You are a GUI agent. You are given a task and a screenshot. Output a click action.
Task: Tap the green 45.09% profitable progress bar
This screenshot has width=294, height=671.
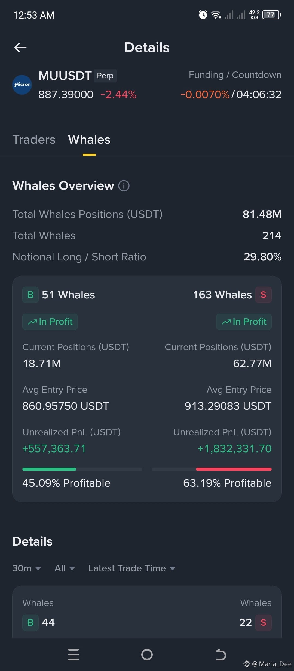pyautogui.click(x=49, y=469)
